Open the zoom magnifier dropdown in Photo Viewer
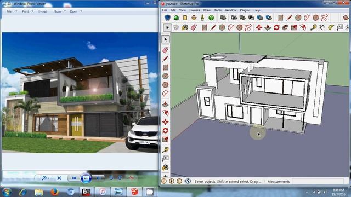This screenshot has height=197, width=351. (46, 178)
